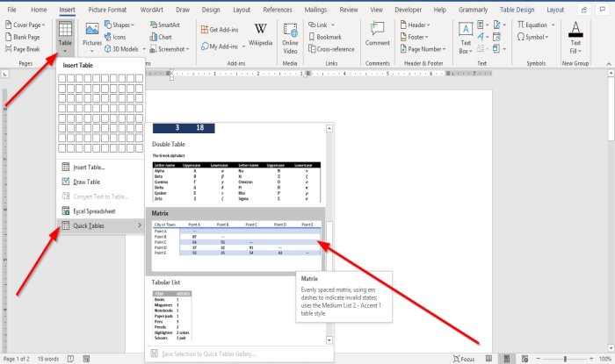The width and height of the screenshot is (615, 364).
Task: Insert a Text Box
Action: [x=466, y=39]
